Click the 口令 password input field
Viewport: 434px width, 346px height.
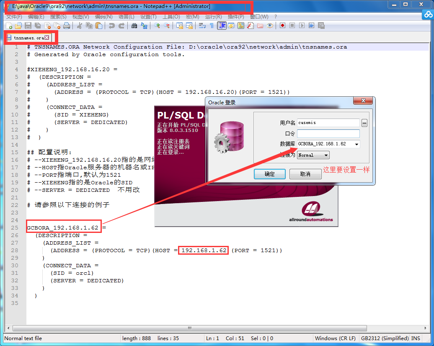[328, 133]
